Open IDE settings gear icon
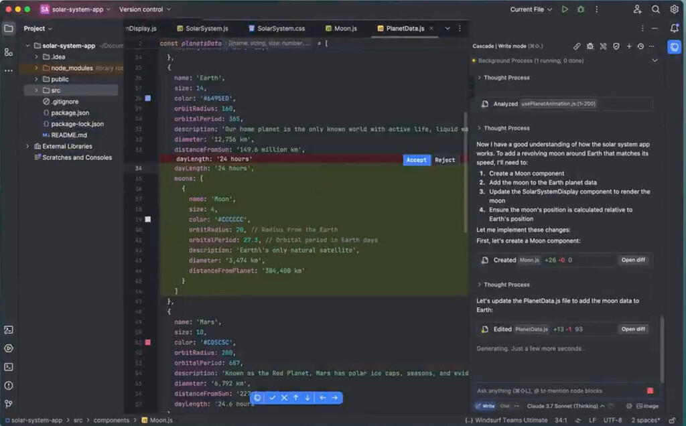Image resolution: width=686 pixels, height=426 pixels. point(674,9)
